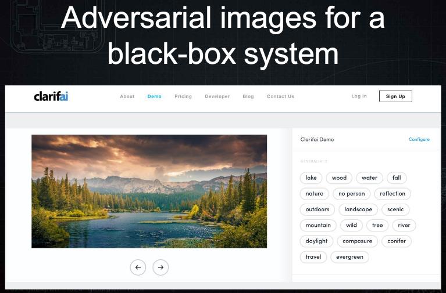Open the Blog link
The width and height of the screenshot is (446, 293).
(248, 96)
